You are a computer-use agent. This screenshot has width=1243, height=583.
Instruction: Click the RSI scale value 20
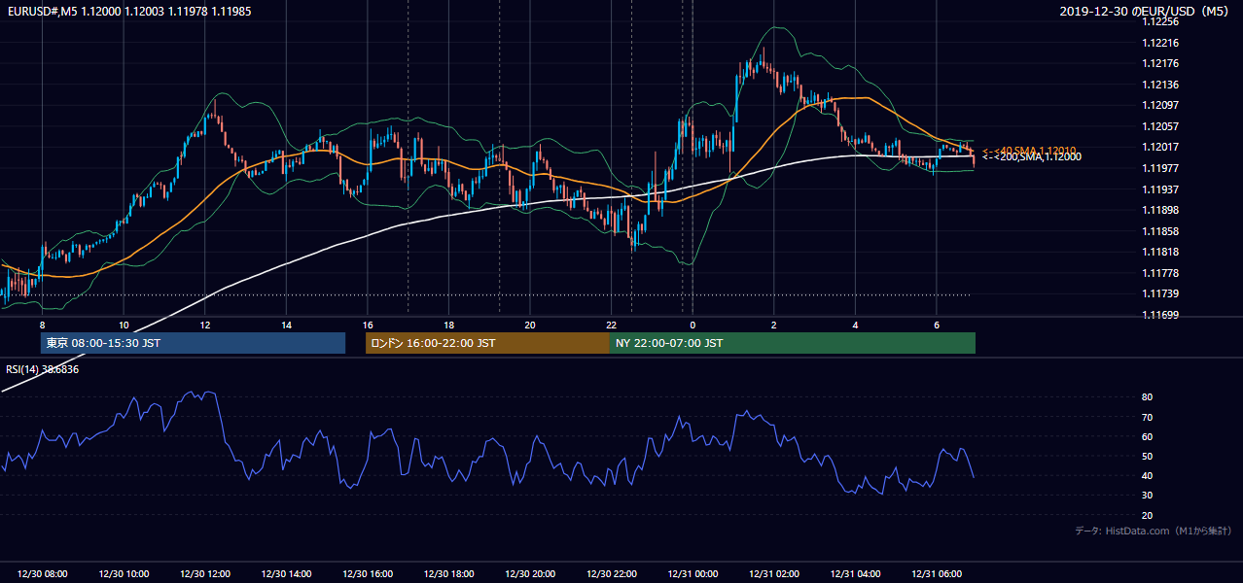click(x=1148, y=515)
